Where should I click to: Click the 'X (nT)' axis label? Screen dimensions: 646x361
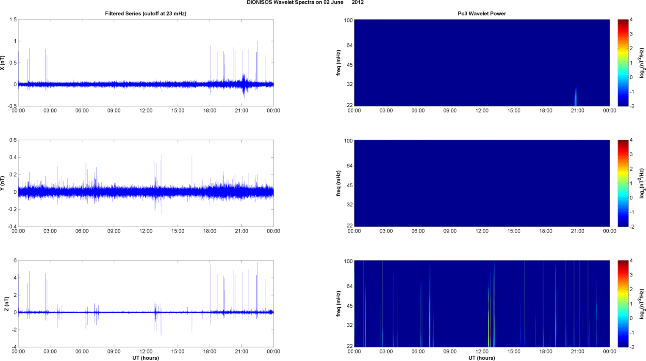tap(3, 63)
